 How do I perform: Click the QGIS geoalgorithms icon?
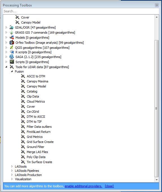(12, 48)
